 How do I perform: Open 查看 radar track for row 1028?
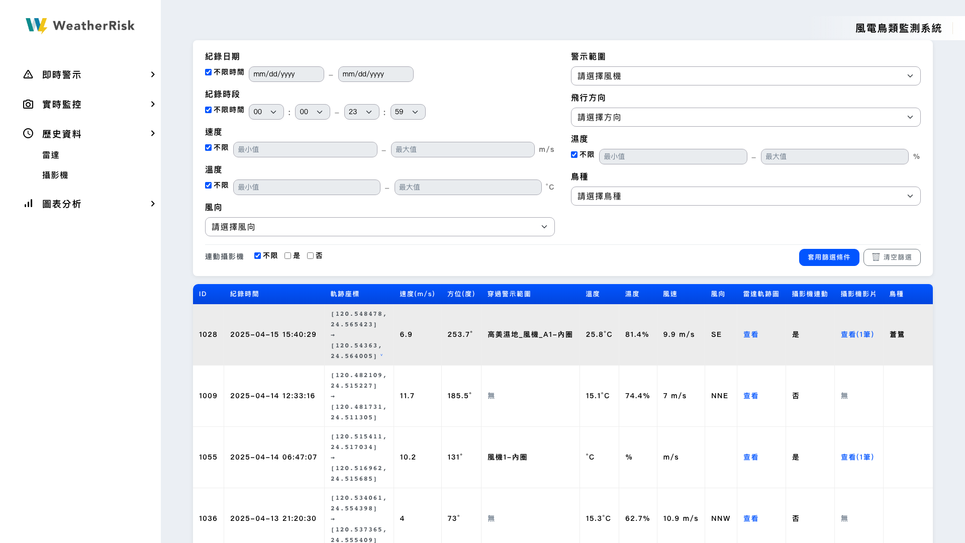point(750,335)
